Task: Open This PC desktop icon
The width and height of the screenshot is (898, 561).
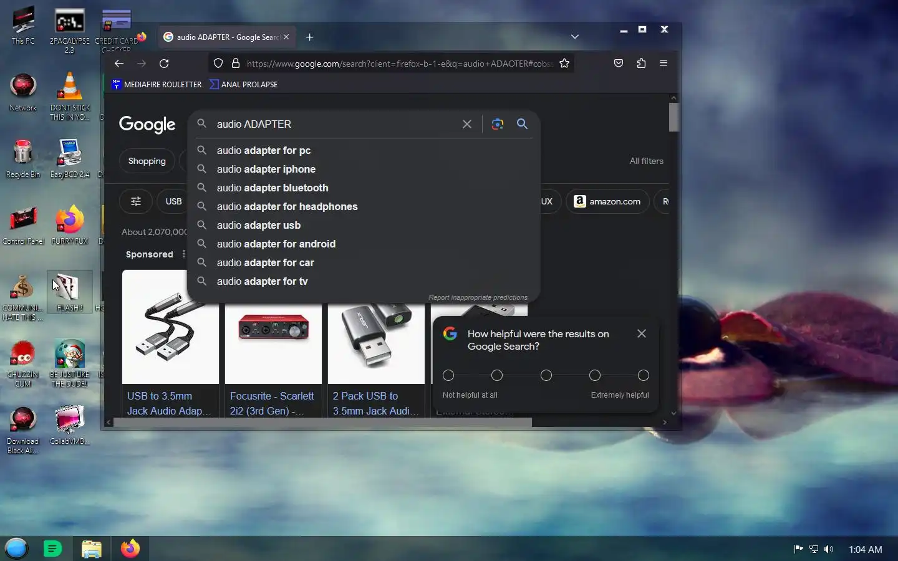Action: coord(23,26)
